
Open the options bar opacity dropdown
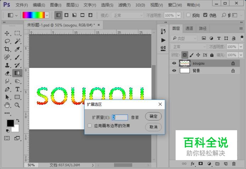pos(178,15)
